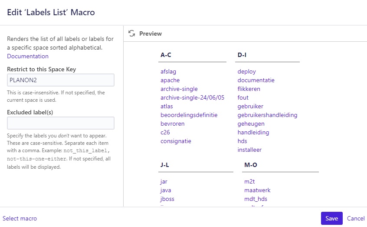Open the mdt_hds label

(x=256, y=199)
